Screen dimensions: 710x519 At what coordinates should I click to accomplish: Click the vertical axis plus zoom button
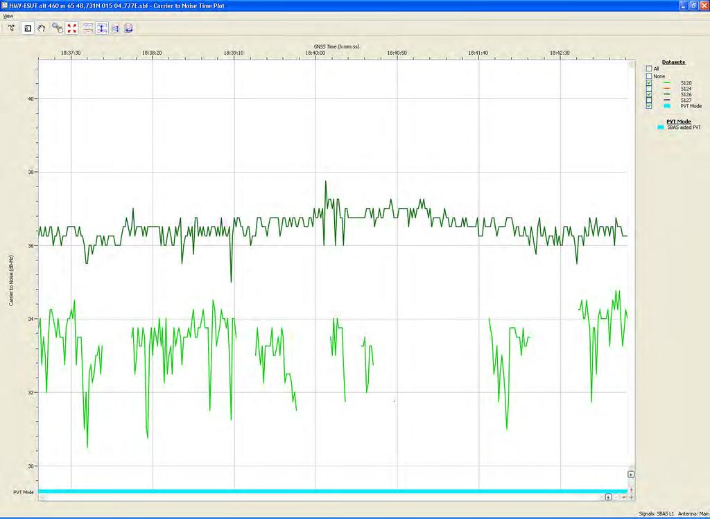[631, 474]
